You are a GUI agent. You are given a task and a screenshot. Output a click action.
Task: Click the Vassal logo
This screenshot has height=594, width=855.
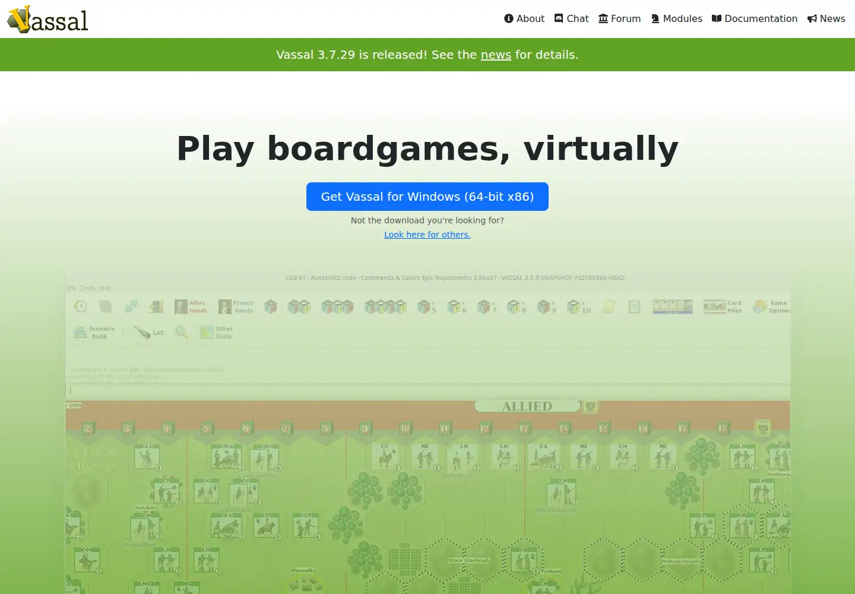(47, 19)
